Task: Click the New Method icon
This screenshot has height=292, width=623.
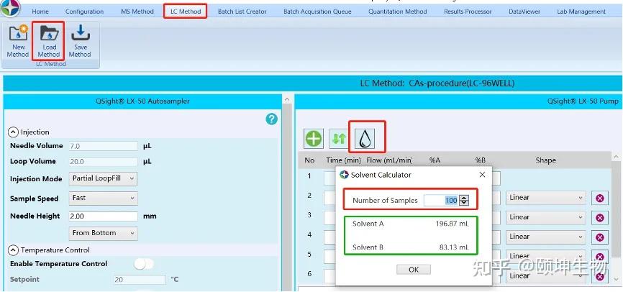Action: [18, 33]
